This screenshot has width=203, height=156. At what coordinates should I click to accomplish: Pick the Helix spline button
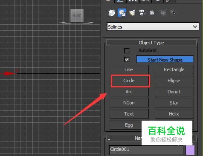pyautogui.click(x=174, y=114)
